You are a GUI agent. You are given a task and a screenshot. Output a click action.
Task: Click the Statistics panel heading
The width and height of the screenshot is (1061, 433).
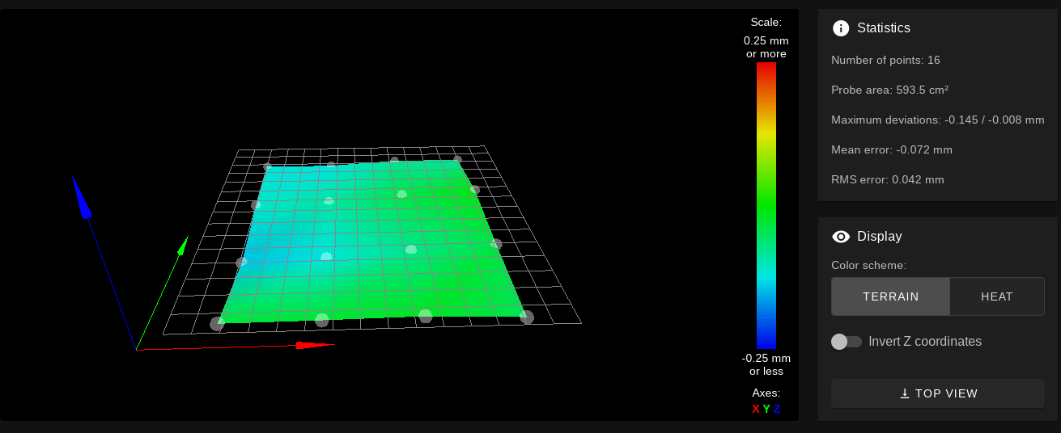tap(884, 28)
